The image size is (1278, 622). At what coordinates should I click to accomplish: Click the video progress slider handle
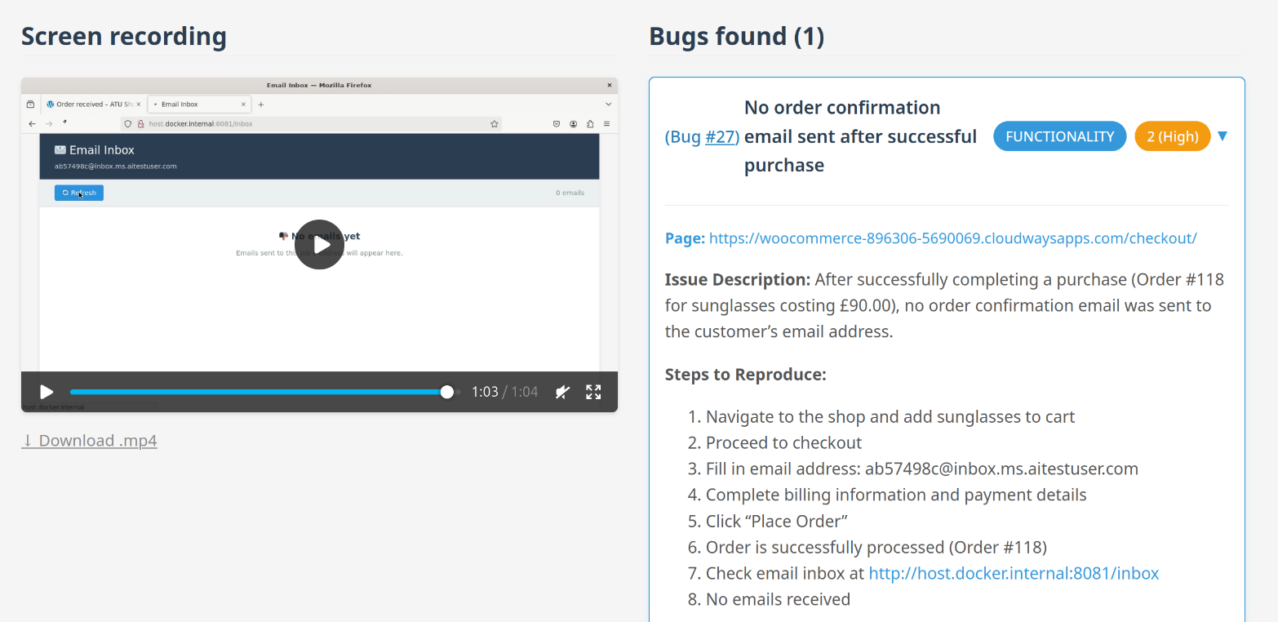446,392
